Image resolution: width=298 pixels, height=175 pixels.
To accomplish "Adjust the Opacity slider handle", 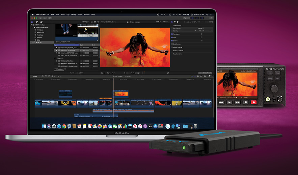I will coord(195,31).
